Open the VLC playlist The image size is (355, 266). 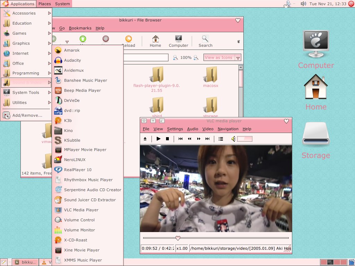(x=221, y=139)
